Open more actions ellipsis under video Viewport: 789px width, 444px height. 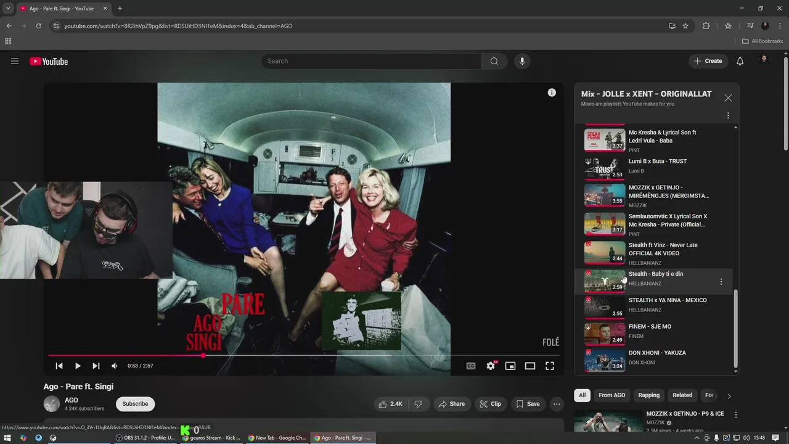(x=557, y=404)
